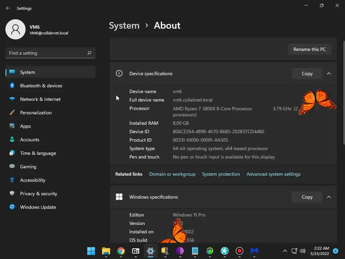Image resolution: width=345 pixels, height=259 pixels.
Task: Click the Product ID value 00331-10000-00001-AA505
Action: tap(200, 140)
